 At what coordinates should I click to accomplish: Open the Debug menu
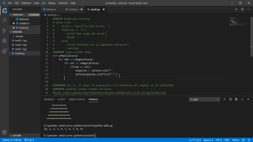(x=52, y=3)
